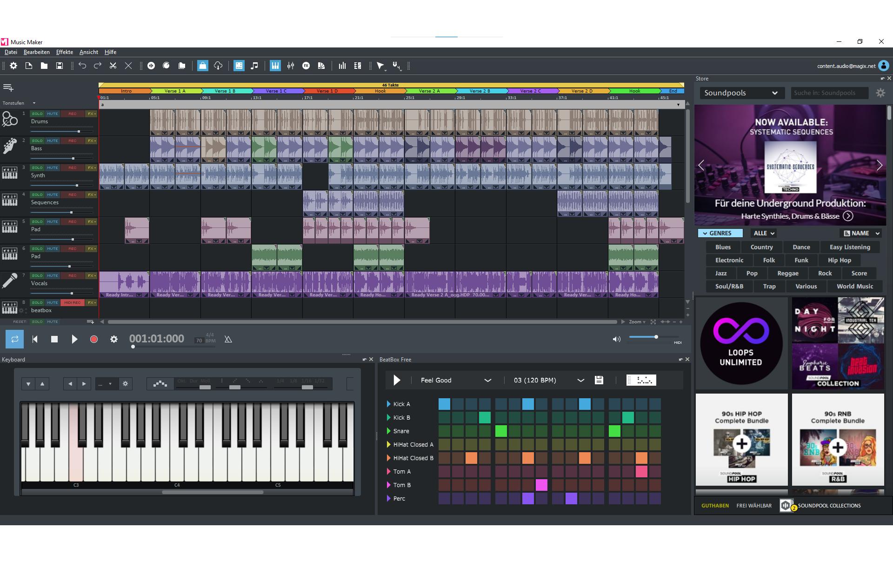Open the keyboard settings gear icon
This screenshot has width=893, height=562.
(125, 384)
